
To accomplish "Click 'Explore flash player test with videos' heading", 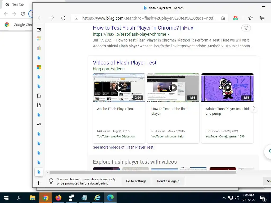I will pyautogui.click(x=135, y=162).
